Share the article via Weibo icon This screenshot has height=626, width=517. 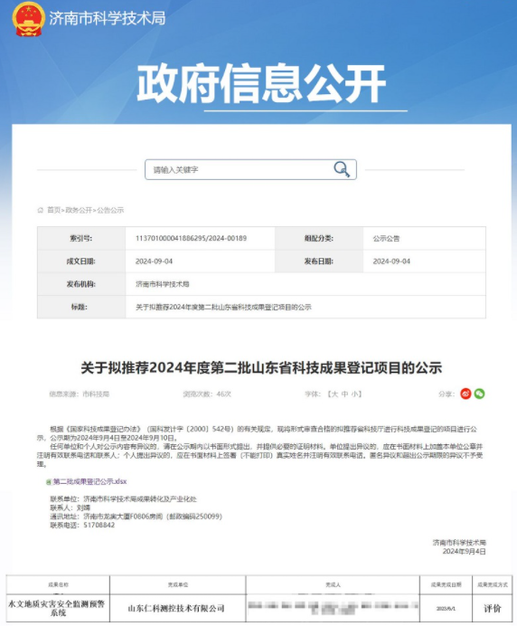pos(465,394)
